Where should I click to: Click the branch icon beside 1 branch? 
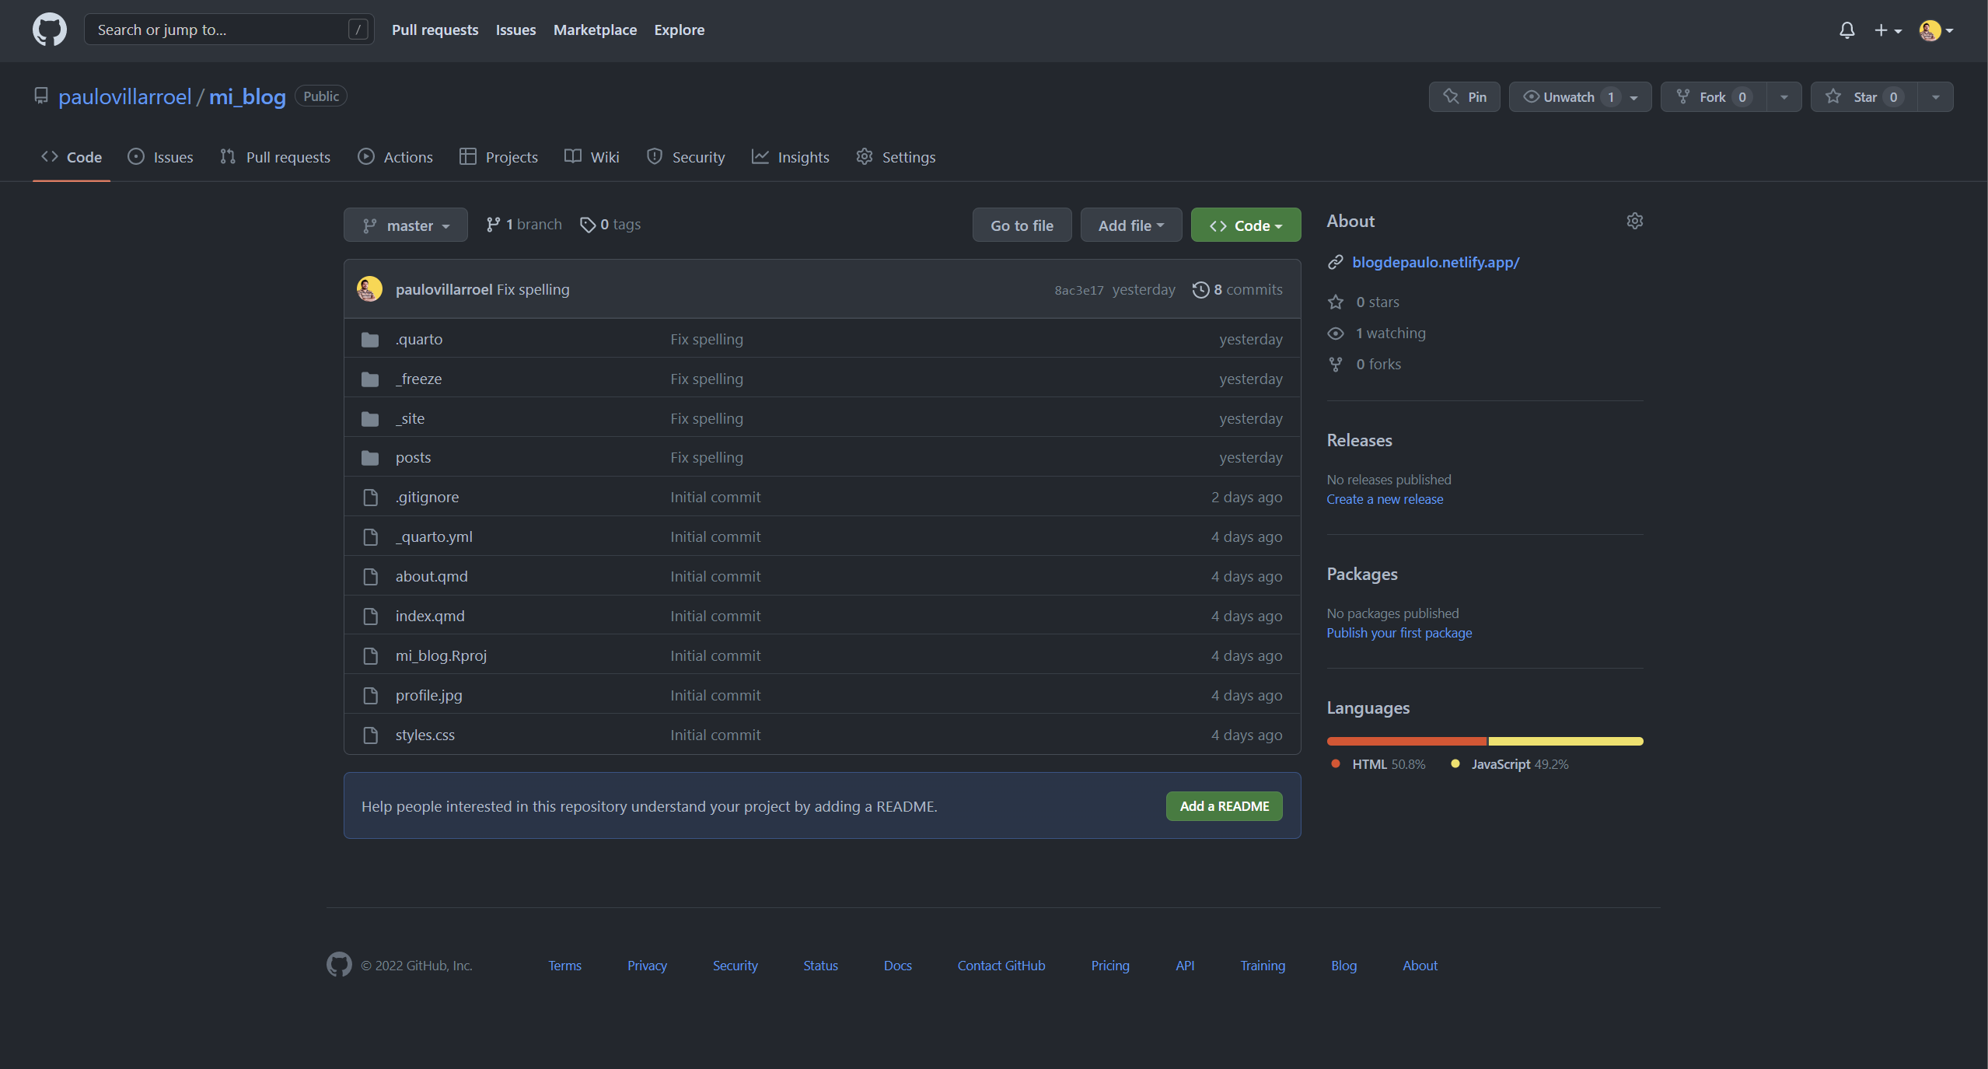click(x=493, y=225)
